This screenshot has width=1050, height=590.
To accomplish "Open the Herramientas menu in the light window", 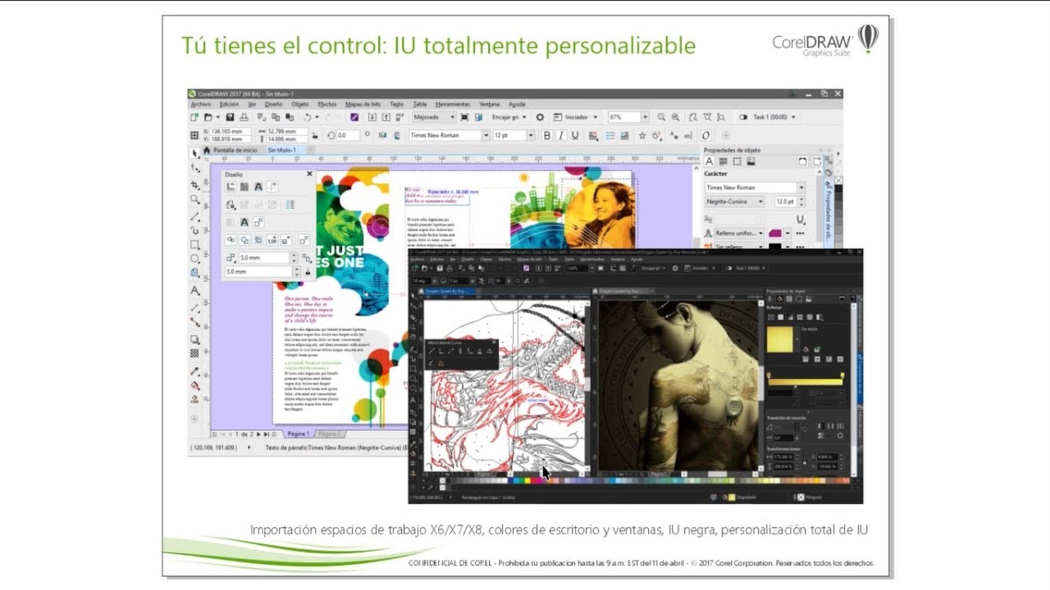I will (453, 104).
